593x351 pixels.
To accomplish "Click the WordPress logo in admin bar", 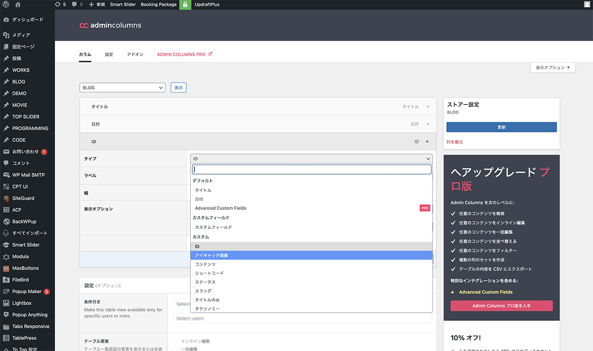I will [x=6, y=4].
